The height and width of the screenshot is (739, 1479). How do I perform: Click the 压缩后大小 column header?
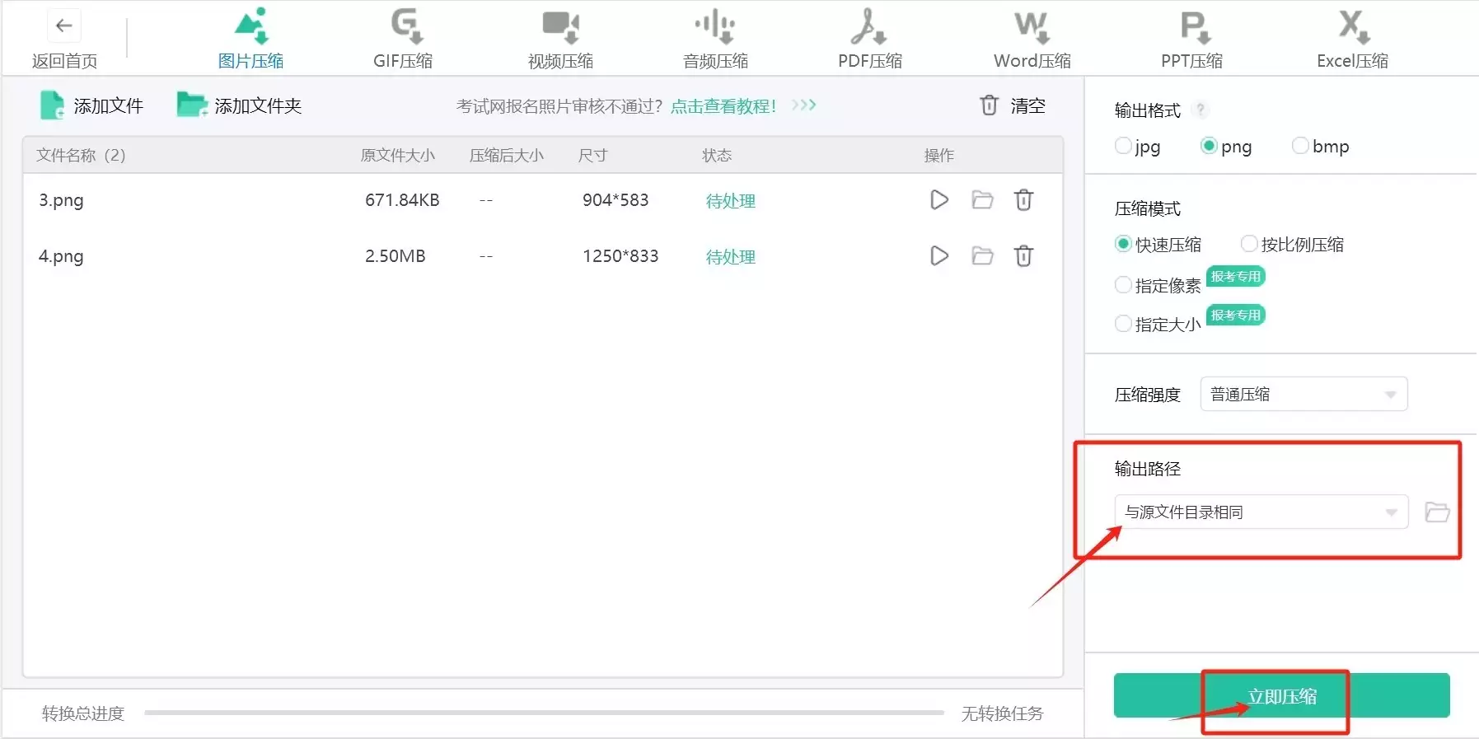click(x=506, y=155)
